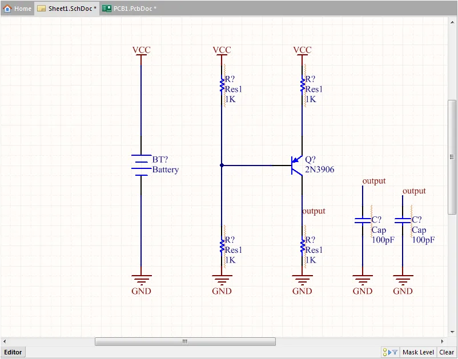This screenshot has width=458, height=359.
Task: Click the horizontal scrollbar right arrow
Action: pyautogui.click(x=442, y=341)
